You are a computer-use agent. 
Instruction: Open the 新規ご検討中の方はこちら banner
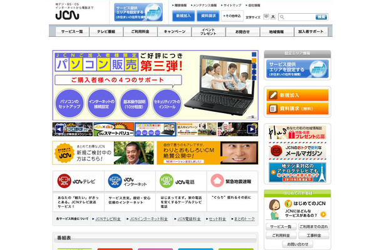[x=103, y=153]
